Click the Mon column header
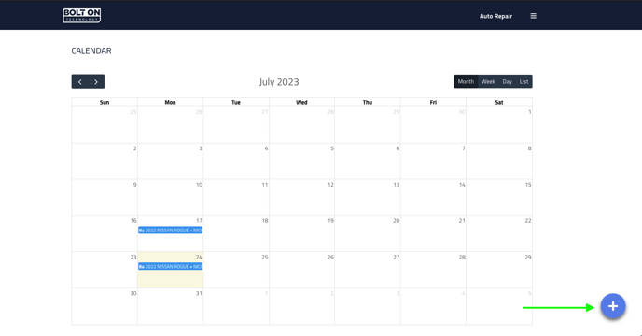This screenshot has width=642, height=336. point(171,102)
